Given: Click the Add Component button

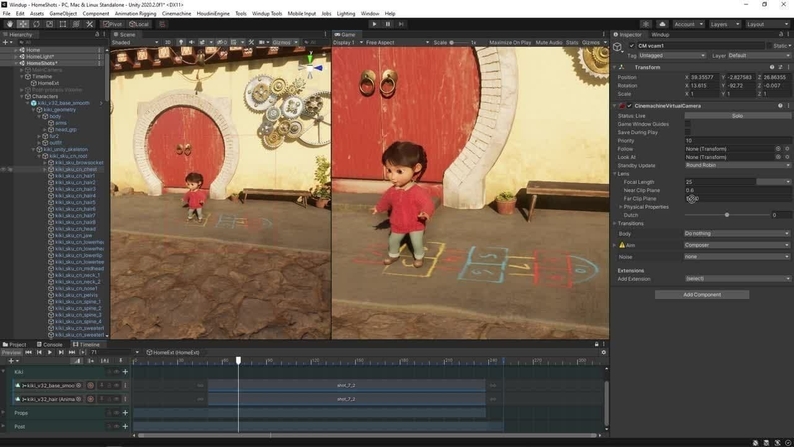Looking at the screenshot, I should point(702,294).
